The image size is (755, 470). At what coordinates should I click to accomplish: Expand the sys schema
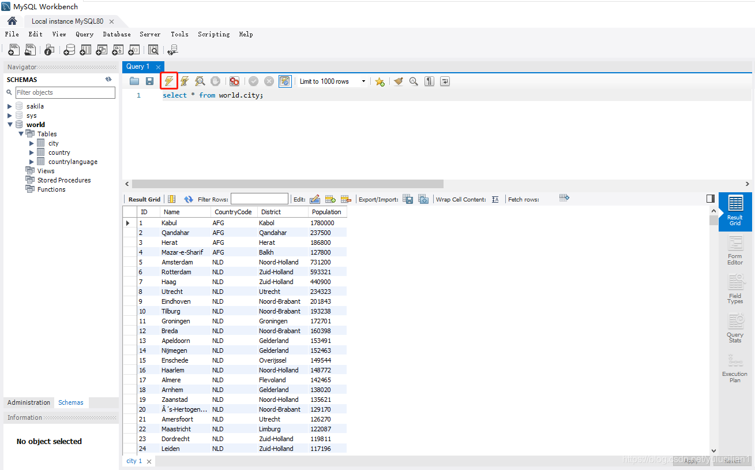tap(10, 115)
